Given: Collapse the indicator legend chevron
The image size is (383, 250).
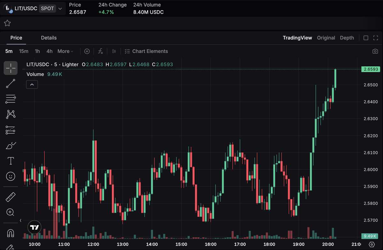Looking at the screenshot, I should point(32,85).
